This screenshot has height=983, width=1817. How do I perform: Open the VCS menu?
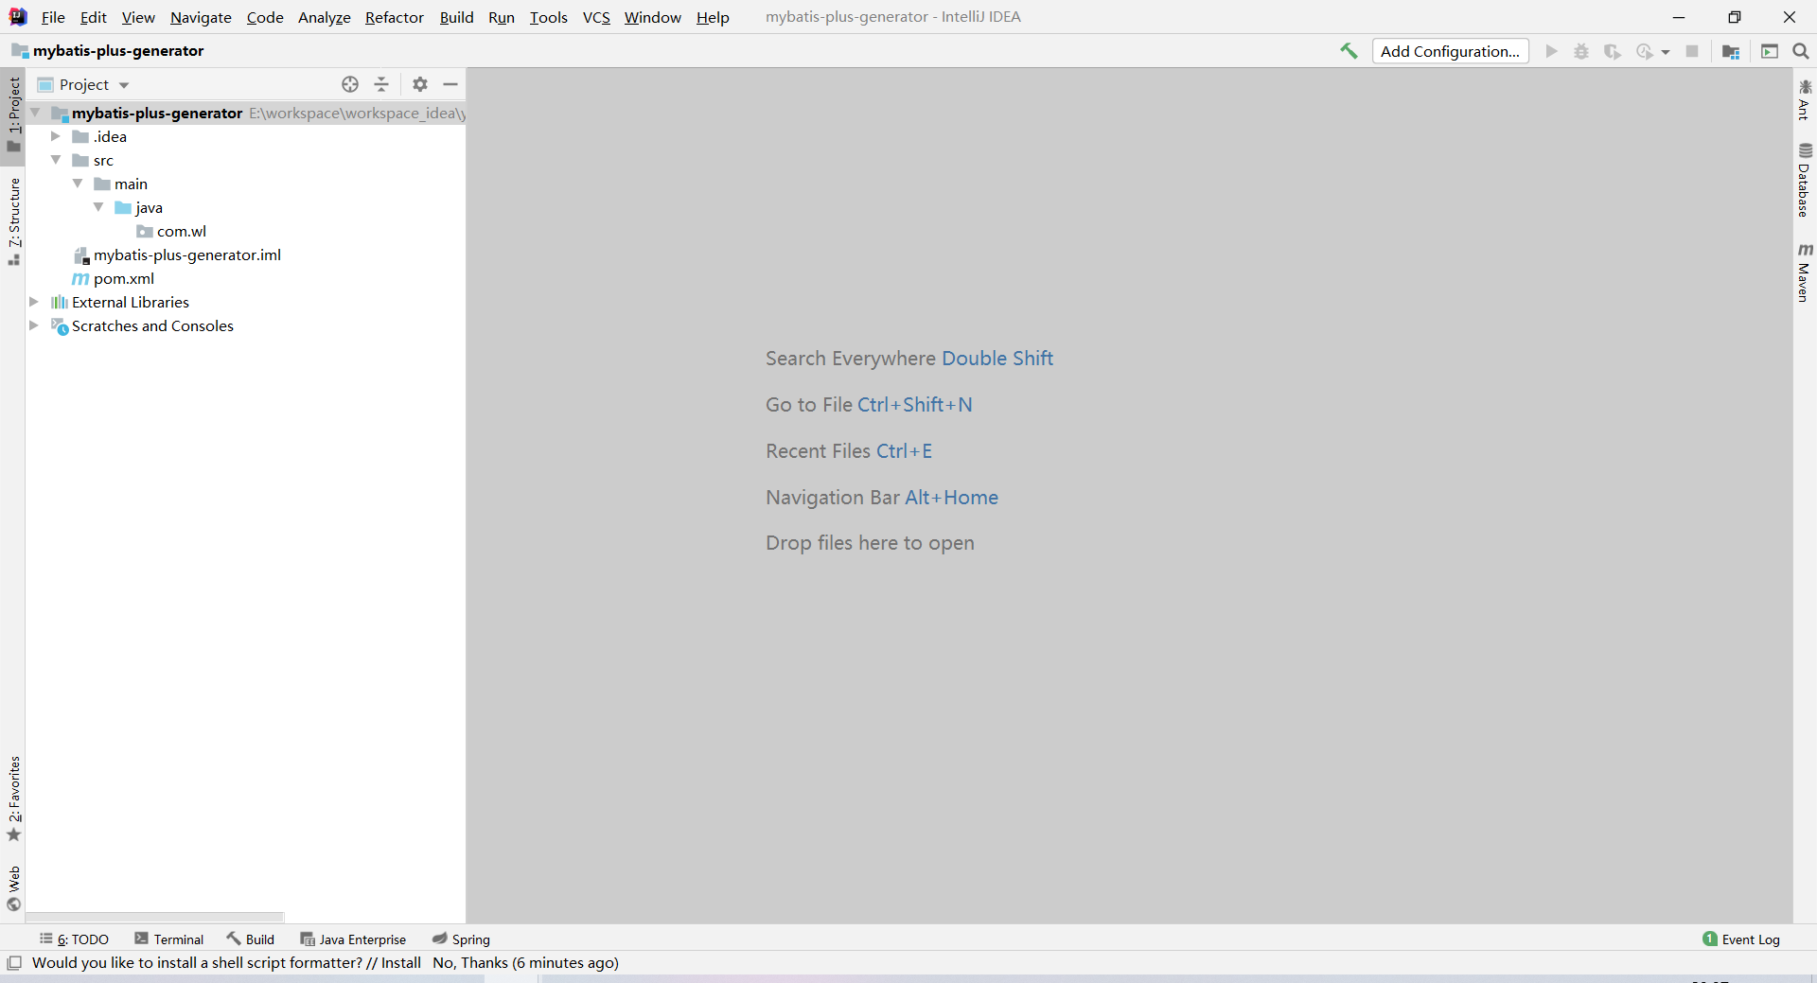[x=596, y=17]
